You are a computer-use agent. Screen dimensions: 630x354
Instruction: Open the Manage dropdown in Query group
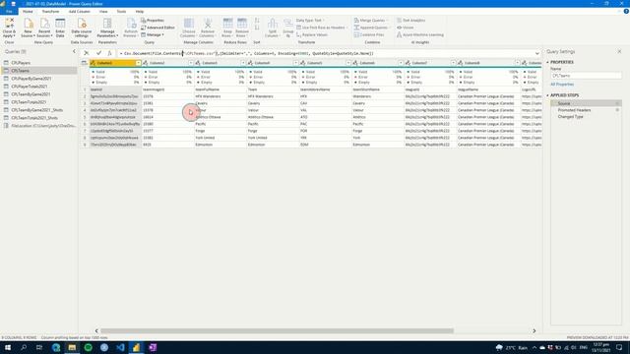point(153,35)
